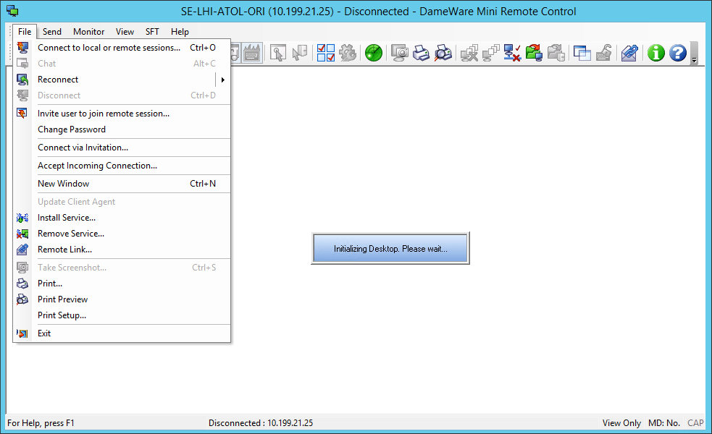The height and width of the screenshot is (434, 712).
Task: Click the pointer-with-computer toolbar icon
Action: click(x=300, y=53)
